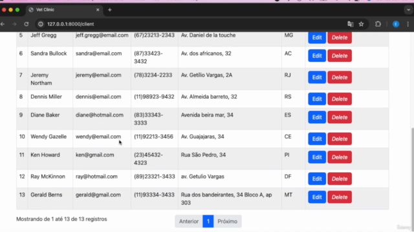The image size is (414, 232).
Task: Go to the Anterior pagination page
Action: pos(189,222)
